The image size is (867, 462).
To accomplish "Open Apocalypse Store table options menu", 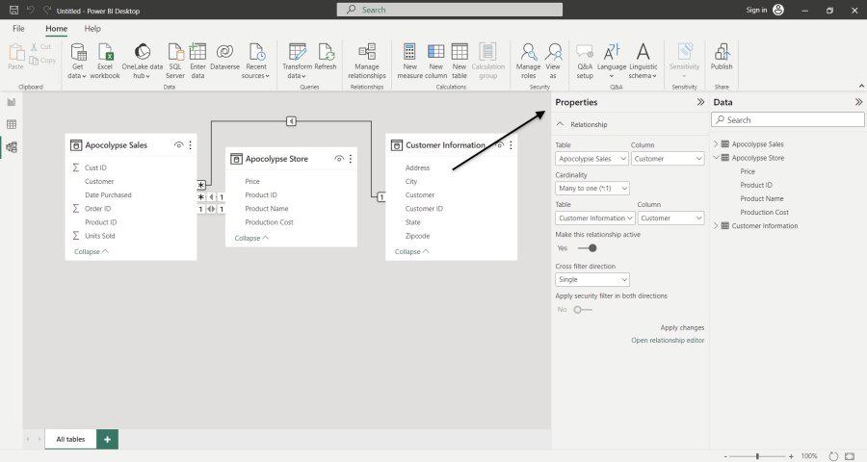I will [x=351, y=159].
